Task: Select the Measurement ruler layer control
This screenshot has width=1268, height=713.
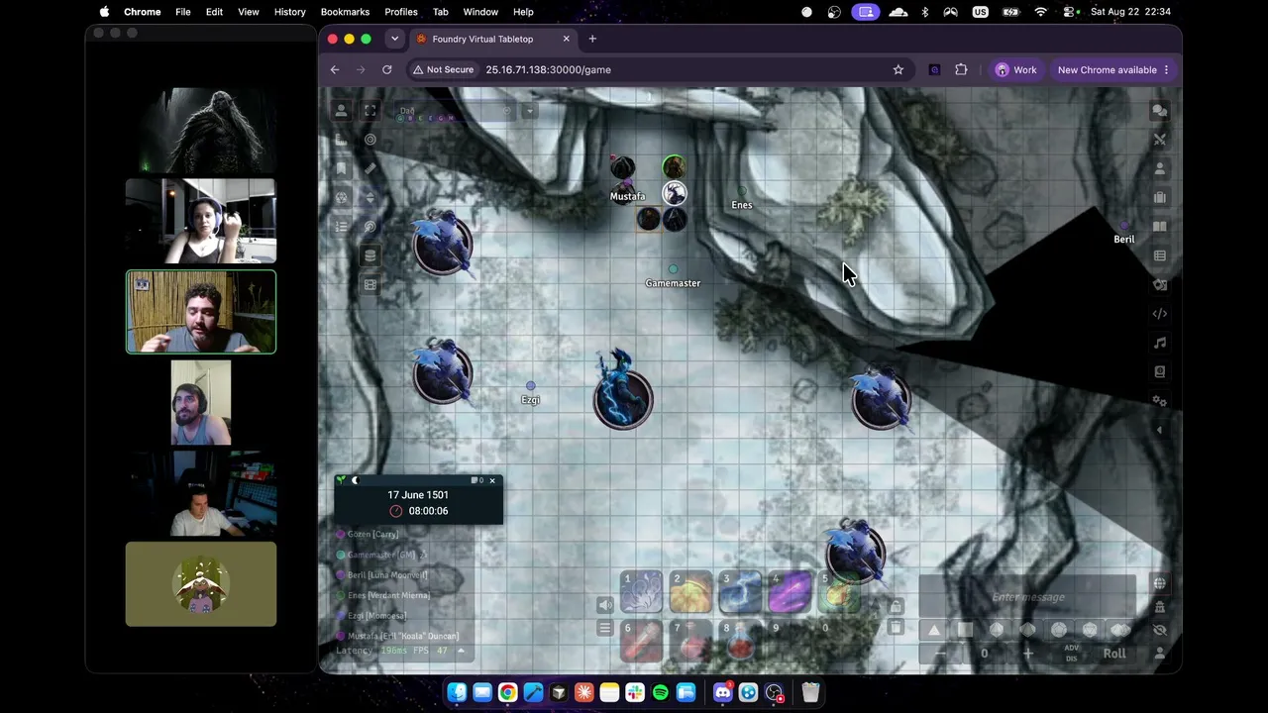Action: 341,140
